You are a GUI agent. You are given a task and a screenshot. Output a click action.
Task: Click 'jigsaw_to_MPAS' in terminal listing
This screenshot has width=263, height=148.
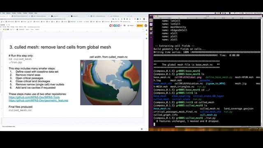coord(215,83)
